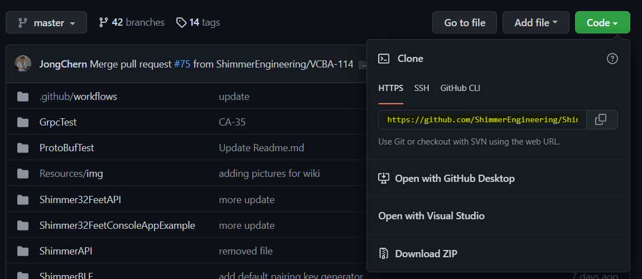This screenshot has height=279, width=642.
Task: Open 'more update' commit for Shimmer32FeetConsoleAppExample
Action: (247, 225)
